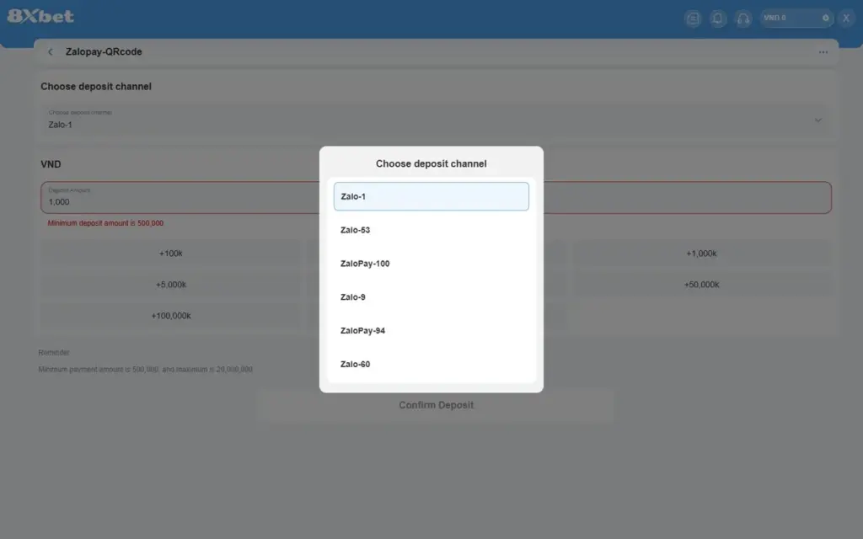The image size is (863, 539).
Task: Choose ZaloPay-94 as deposit channel
Action: pyautogui.click(x=431, y=330)
